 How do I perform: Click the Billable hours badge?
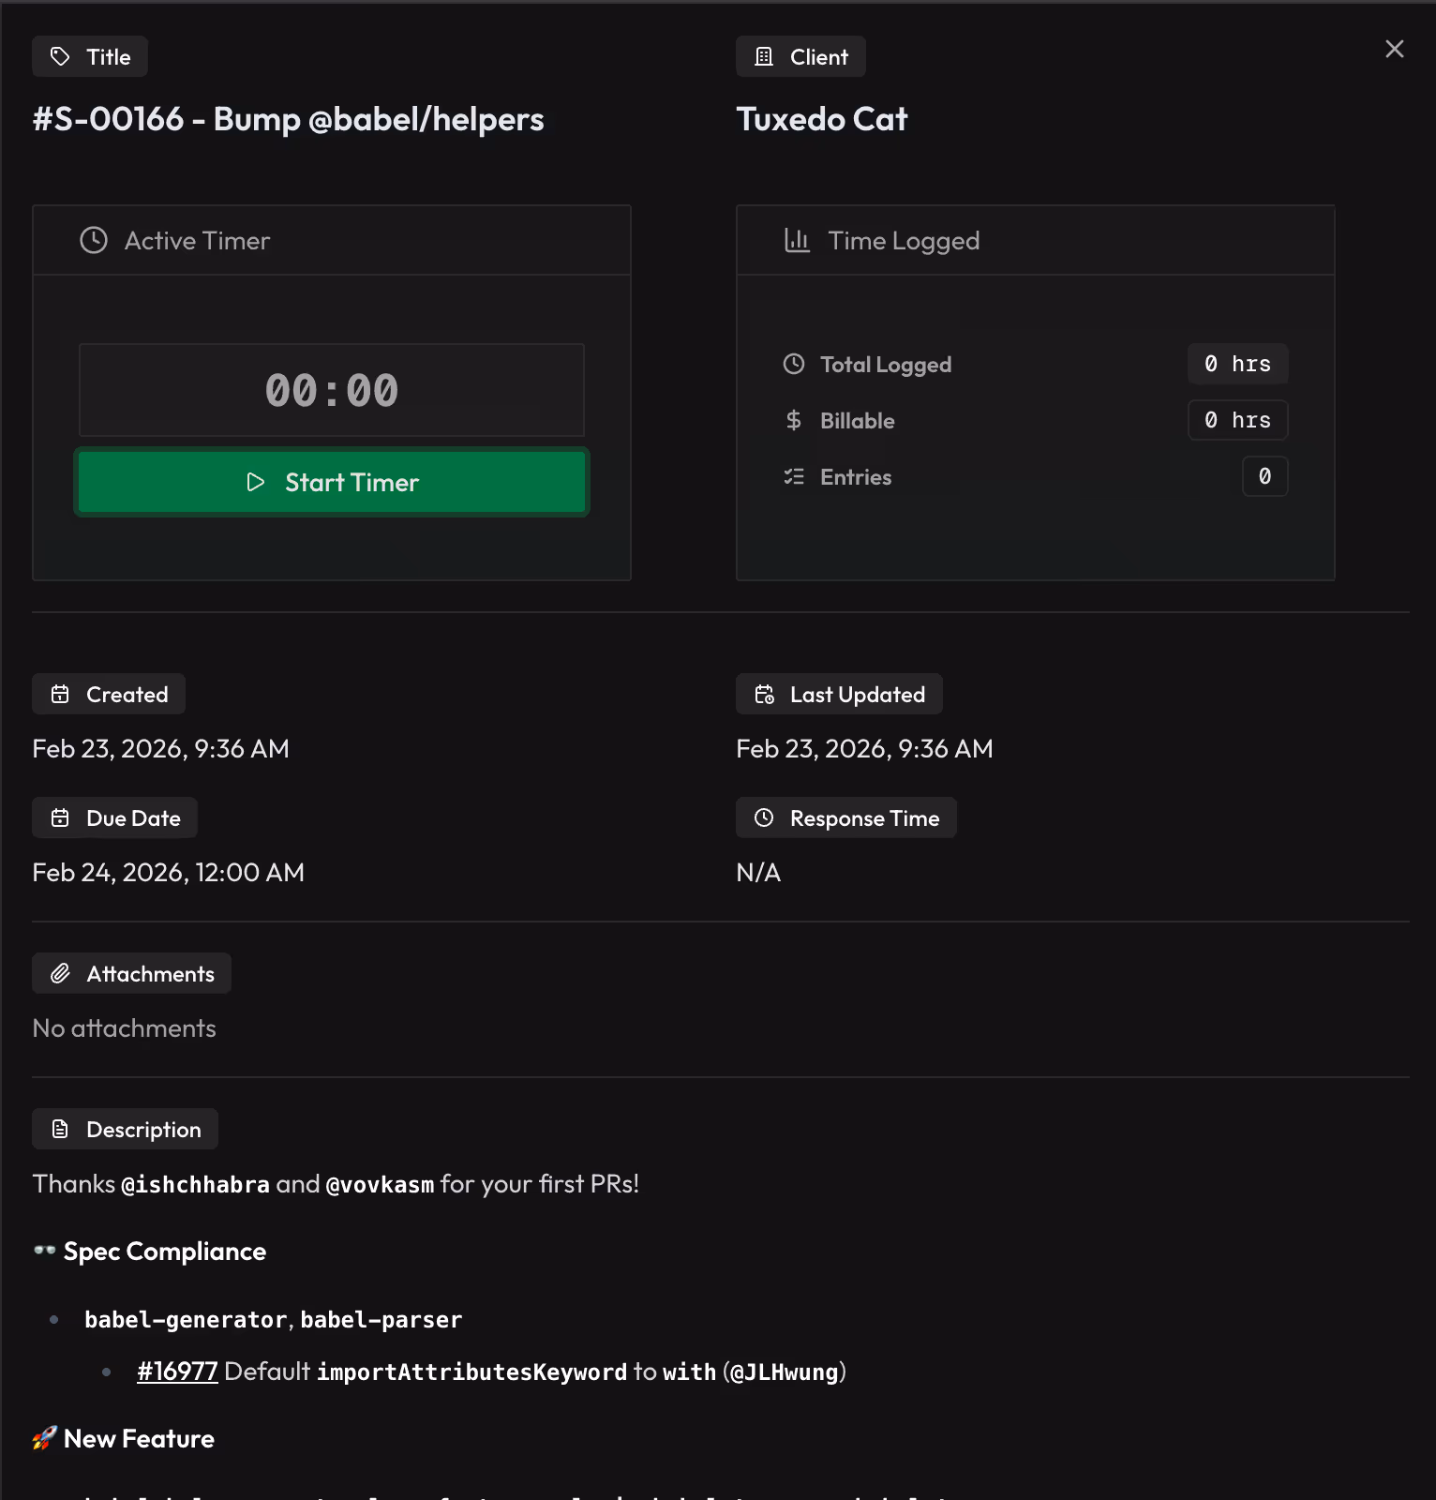click(x=1237, y=420)
